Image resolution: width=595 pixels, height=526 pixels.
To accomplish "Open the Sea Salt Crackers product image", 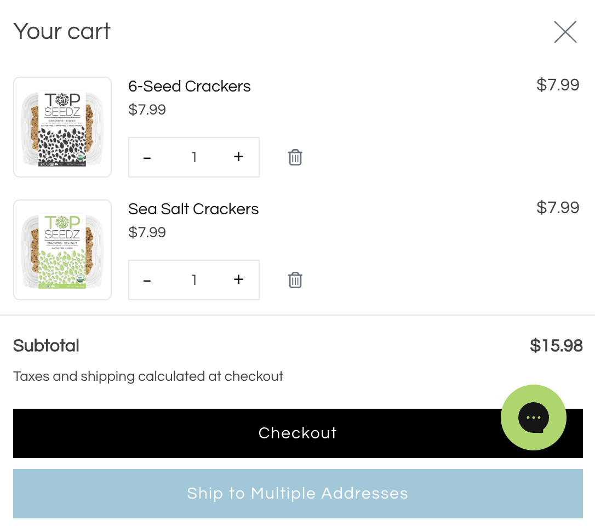I will click(x=62, y=250).
